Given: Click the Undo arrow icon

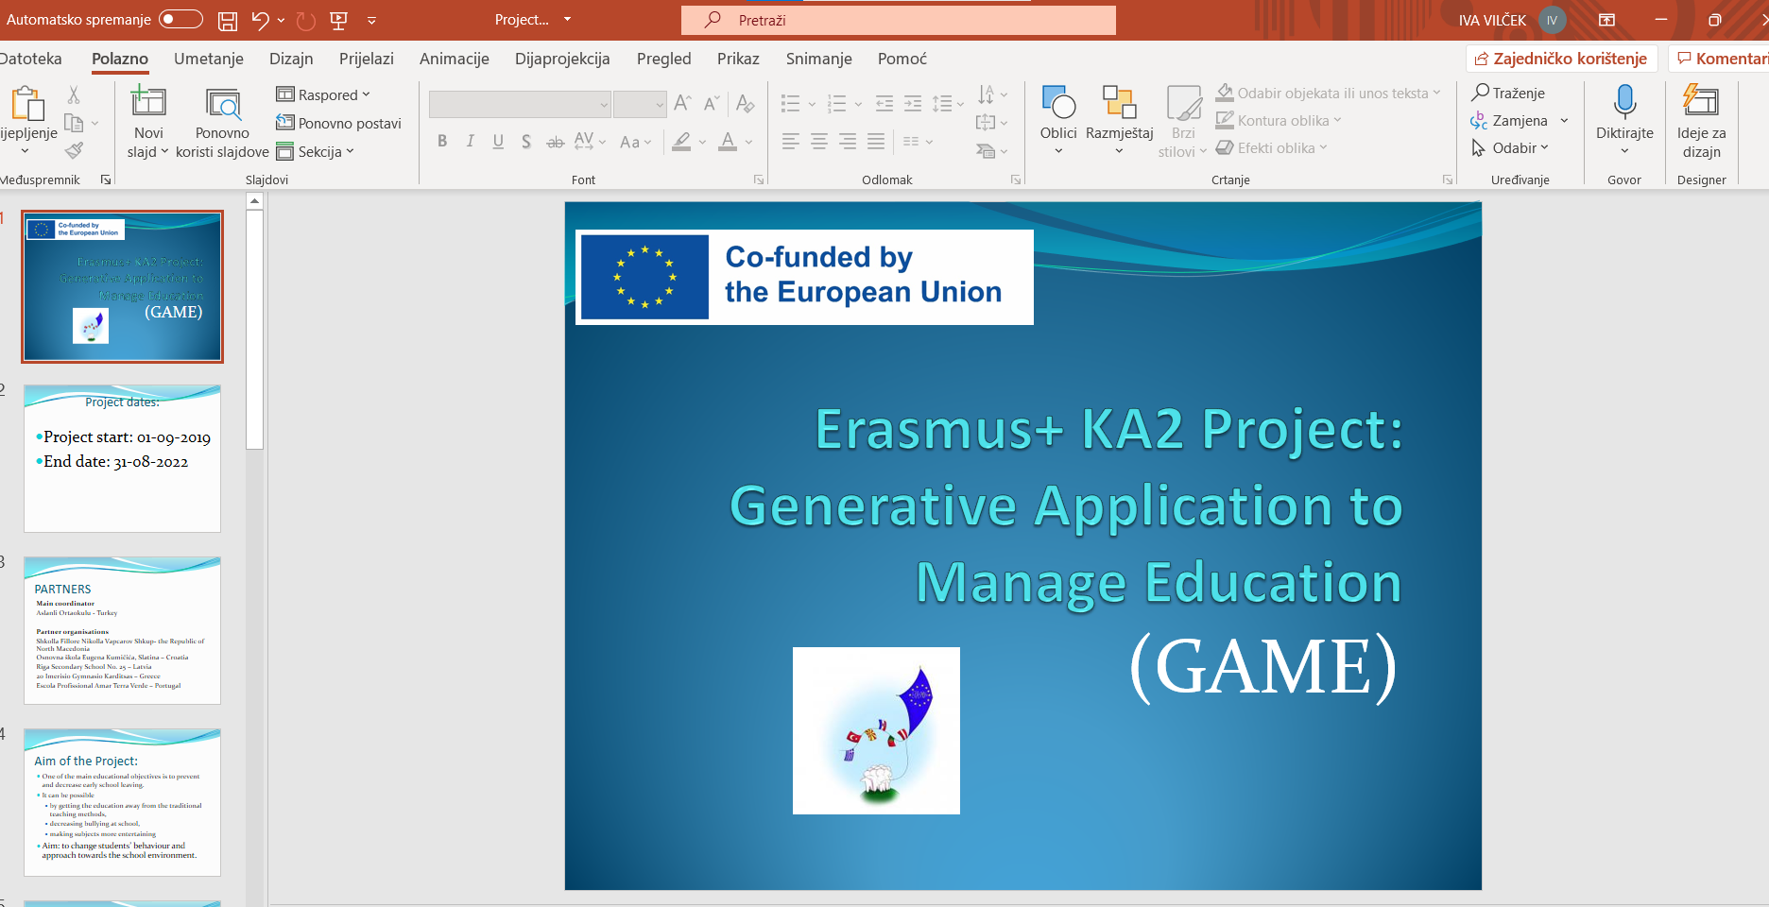Looking at the screenshot, I should [x=261, y=20].
